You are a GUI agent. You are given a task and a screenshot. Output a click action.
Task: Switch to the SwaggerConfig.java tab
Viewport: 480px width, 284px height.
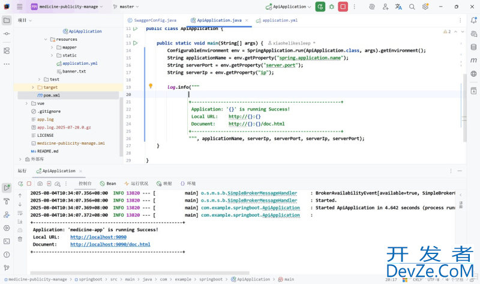(x=152, y=20)
